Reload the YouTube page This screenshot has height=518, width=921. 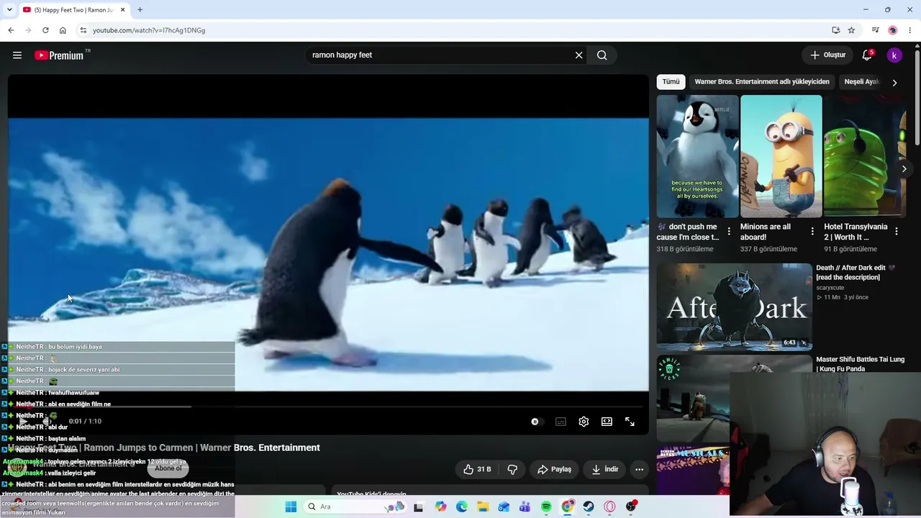tap(45, 30)
